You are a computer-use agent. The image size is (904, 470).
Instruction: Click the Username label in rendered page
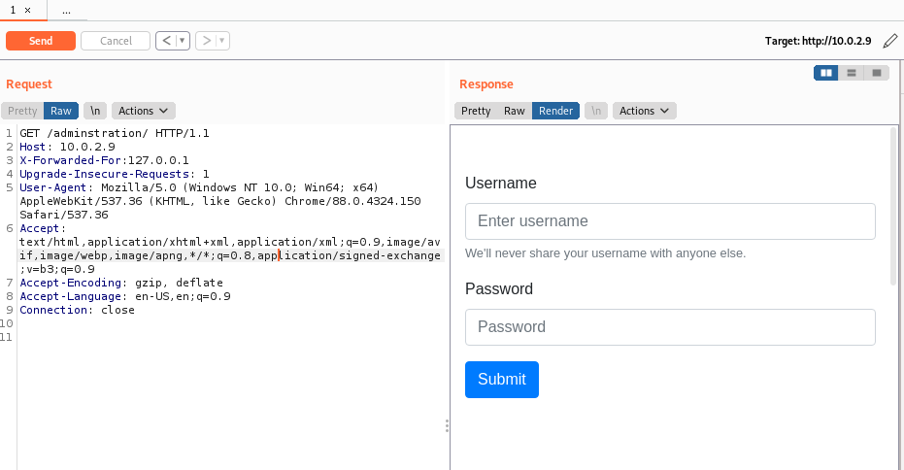(x=500, y=183)
